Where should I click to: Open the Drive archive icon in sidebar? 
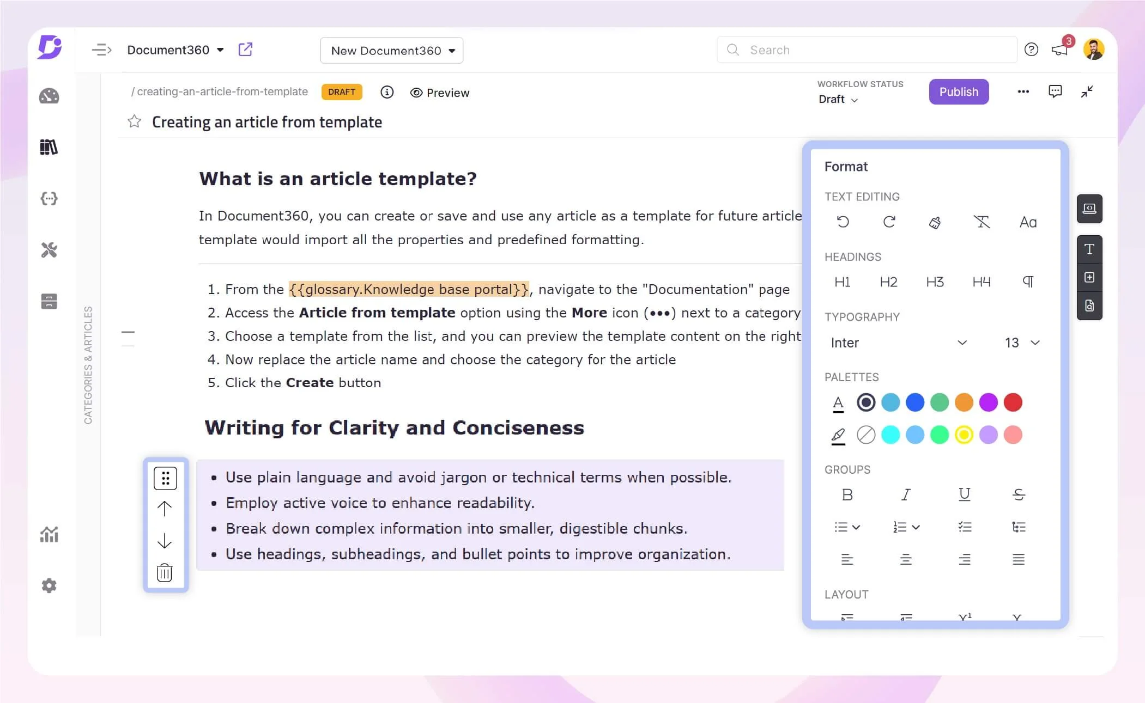click(49, 301)
